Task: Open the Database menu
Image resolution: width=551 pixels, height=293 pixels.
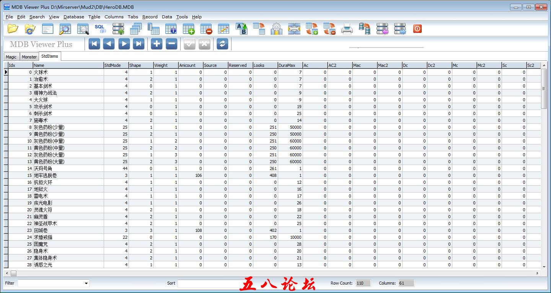Action: click(73, 17)
